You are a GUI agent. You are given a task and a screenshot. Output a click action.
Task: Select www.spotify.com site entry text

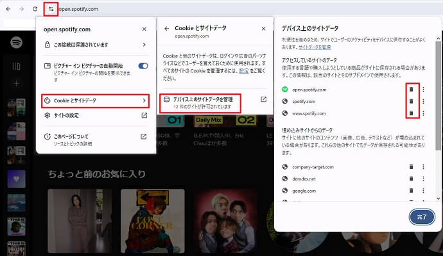point(309,113)
